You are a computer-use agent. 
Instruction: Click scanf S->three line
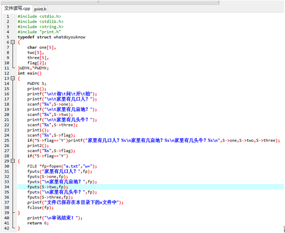coord(53,125)
